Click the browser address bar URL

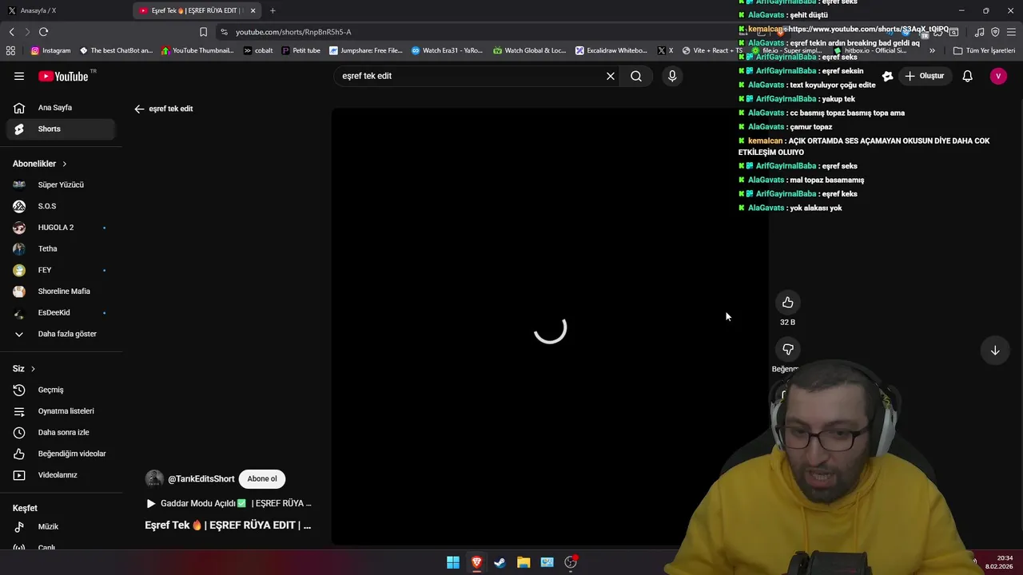[x=293, y=32]
